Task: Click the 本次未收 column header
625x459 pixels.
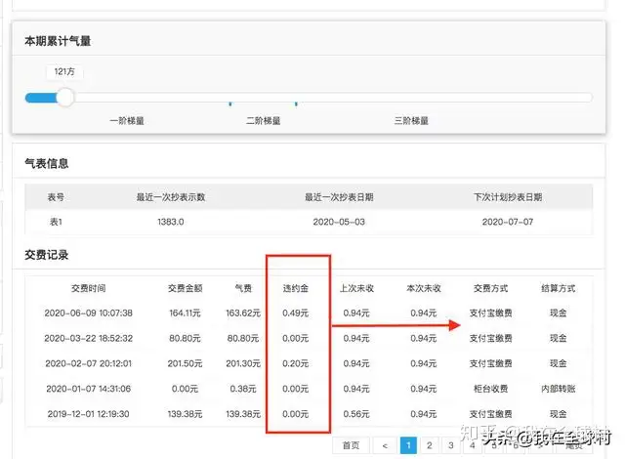Action: (423, 288)
